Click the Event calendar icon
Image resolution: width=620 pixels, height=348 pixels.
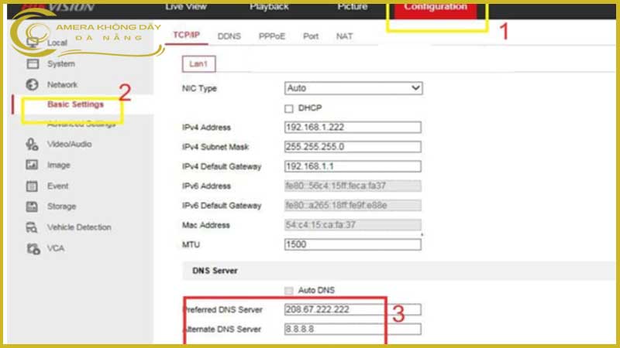click(x=32, y=186)
